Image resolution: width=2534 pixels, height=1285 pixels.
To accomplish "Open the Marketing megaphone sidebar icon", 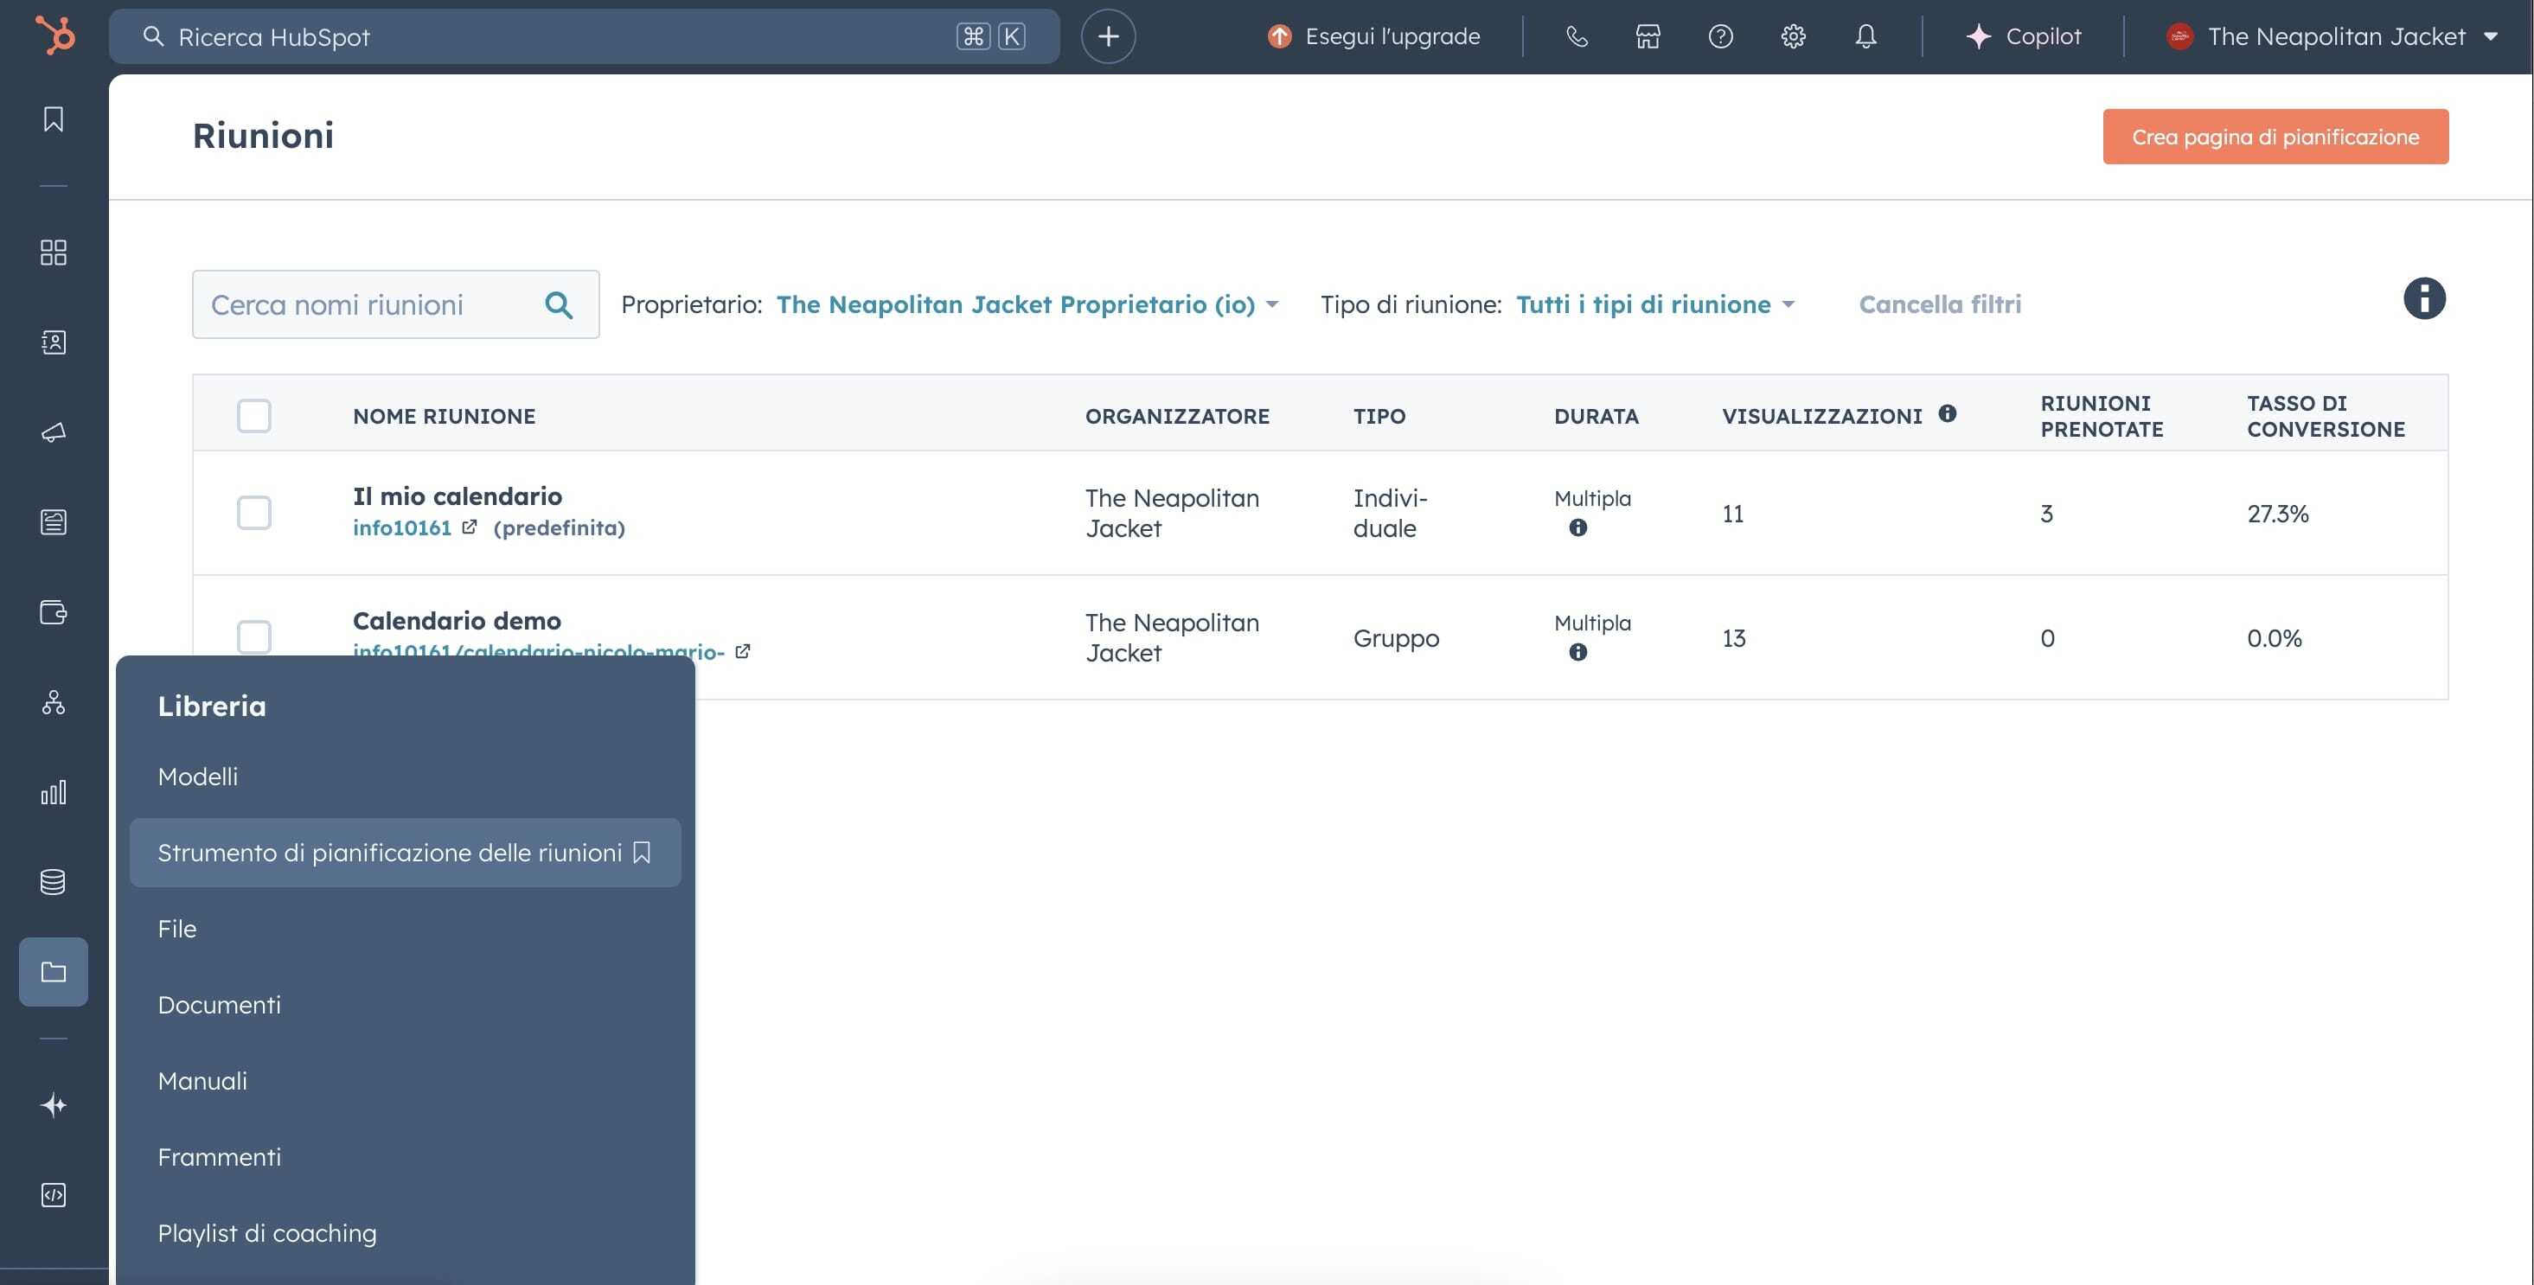I will click(53, 432).
